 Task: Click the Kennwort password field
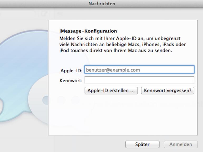coord(139,80)
